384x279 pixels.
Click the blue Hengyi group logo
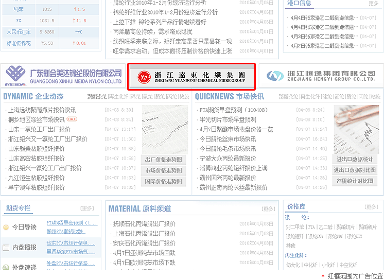(275, 76)
